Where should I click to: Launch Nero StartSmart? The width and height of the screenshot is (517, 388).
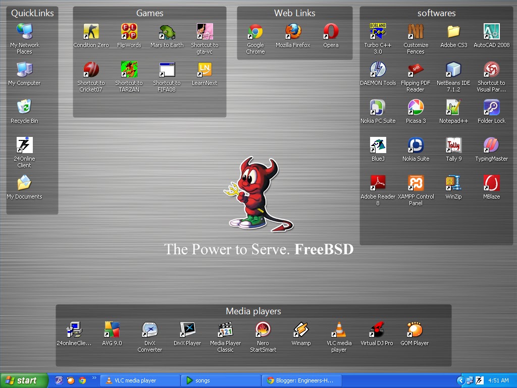(263, 337)
